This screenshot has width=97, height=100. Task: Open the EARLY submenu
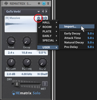(x=48, y=36)
